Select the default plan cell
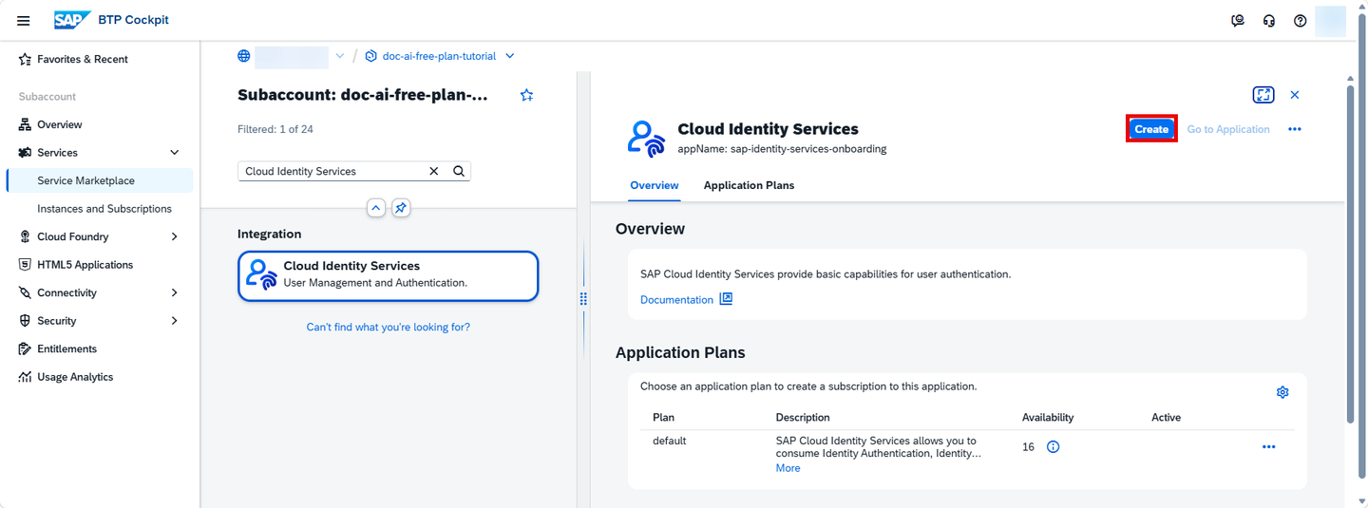This screenshot has height=508, width=1368. 670,441
